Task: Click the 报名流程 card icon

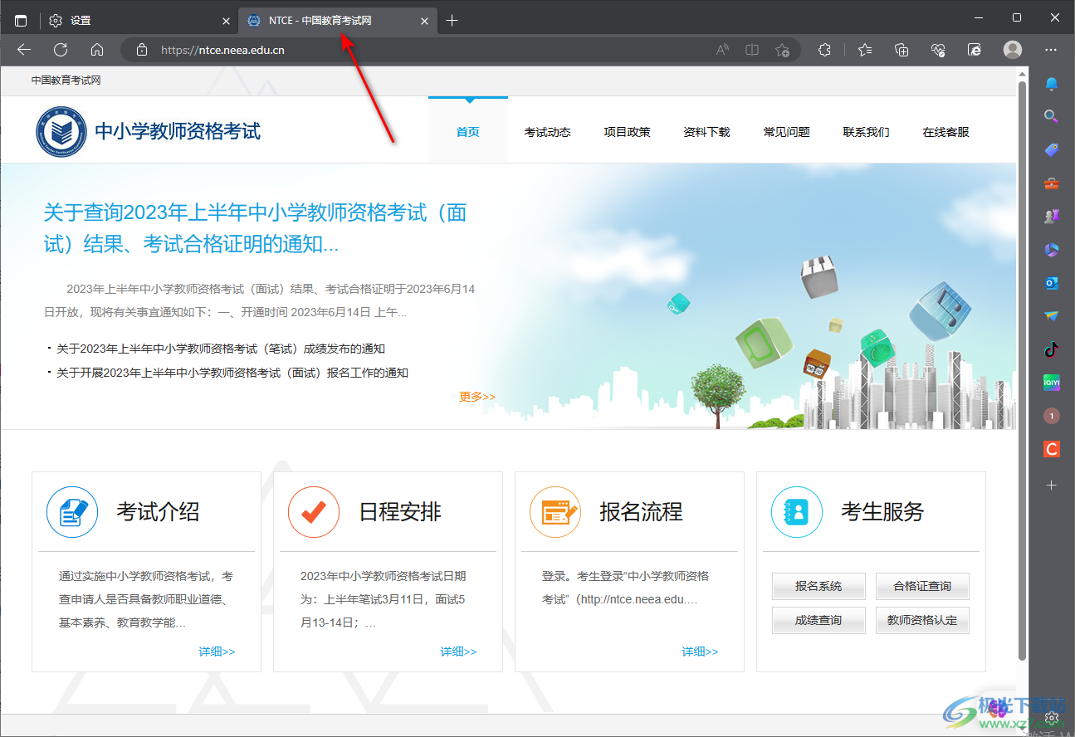Action: pos(555,512)
